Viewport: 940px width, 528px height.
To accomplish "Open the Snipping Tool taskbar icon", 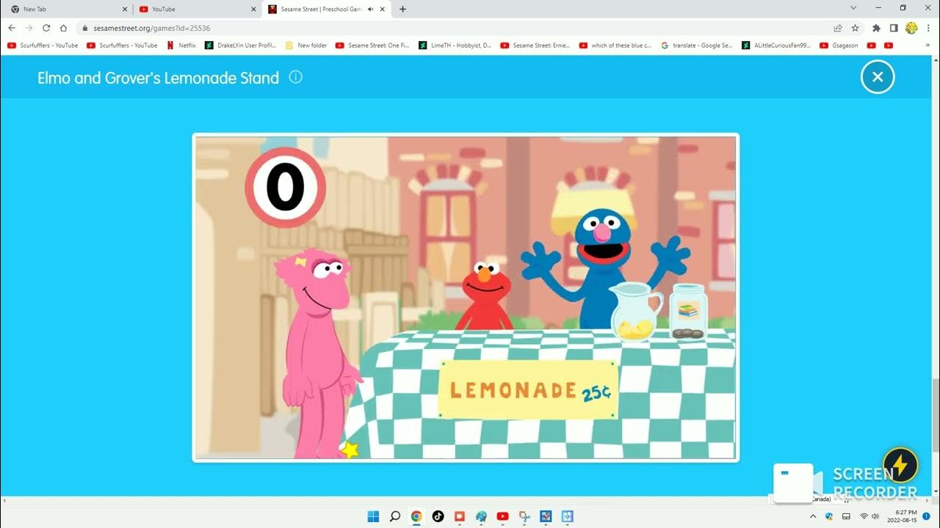I will coord(524,516).
